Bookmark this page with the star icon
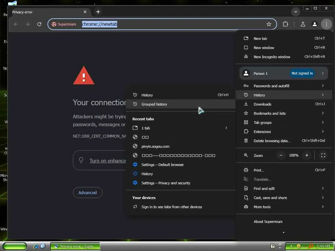The image size is (335, 251). click(269, 24)
